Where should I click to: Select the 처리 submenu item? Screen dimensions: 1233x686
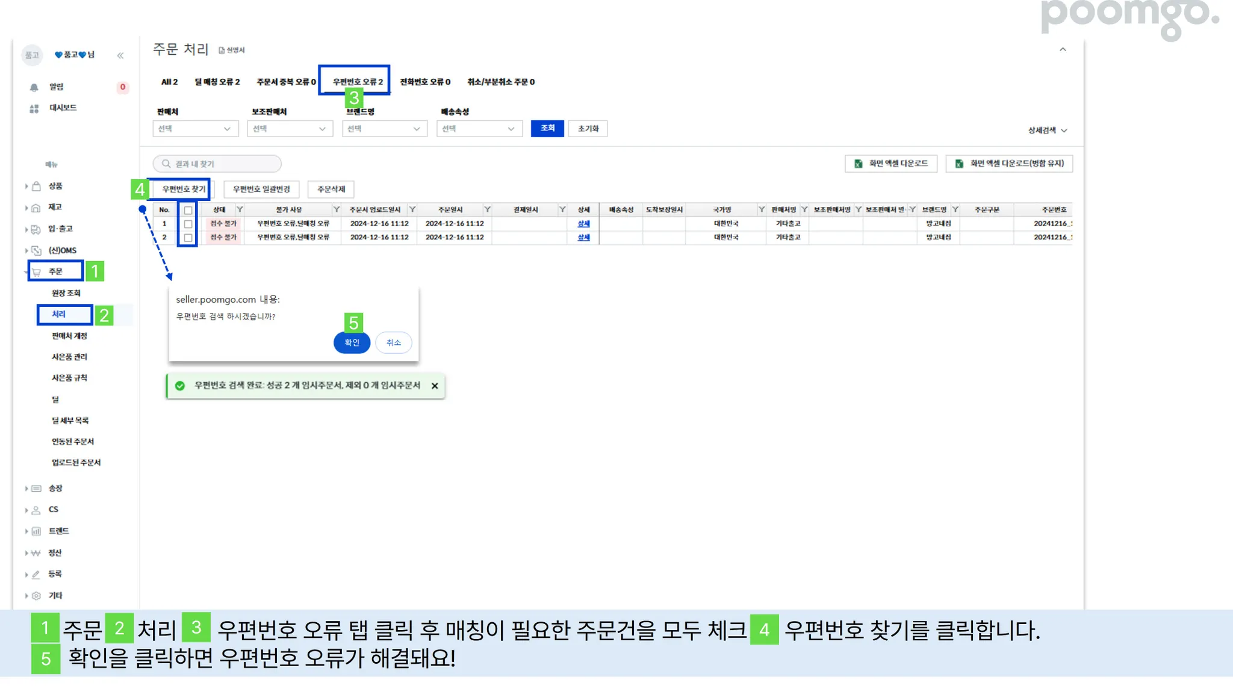coord(59,314)
